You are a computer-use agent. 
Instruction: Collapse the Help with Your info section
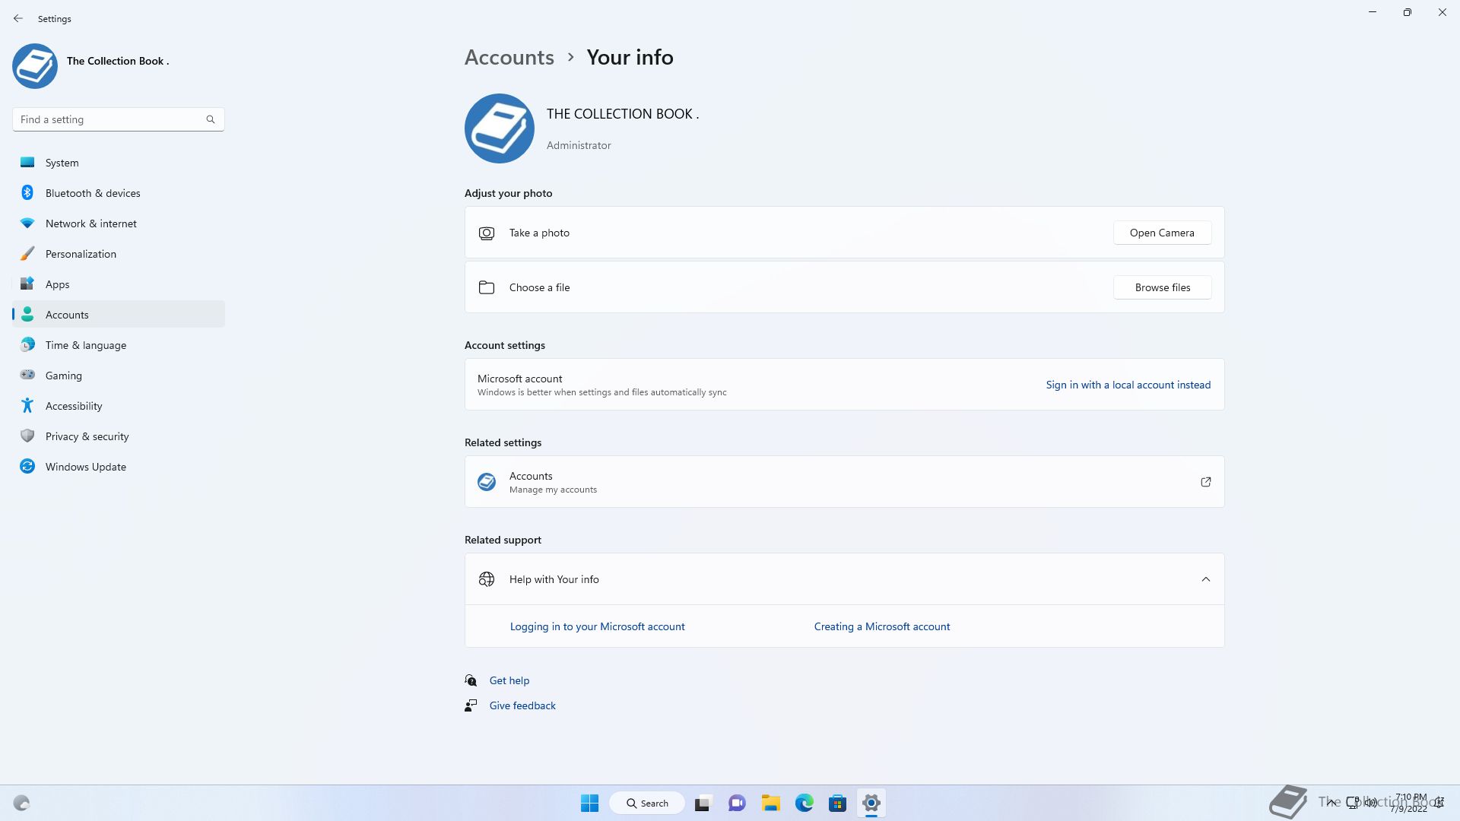click(x=1206, y=579)
